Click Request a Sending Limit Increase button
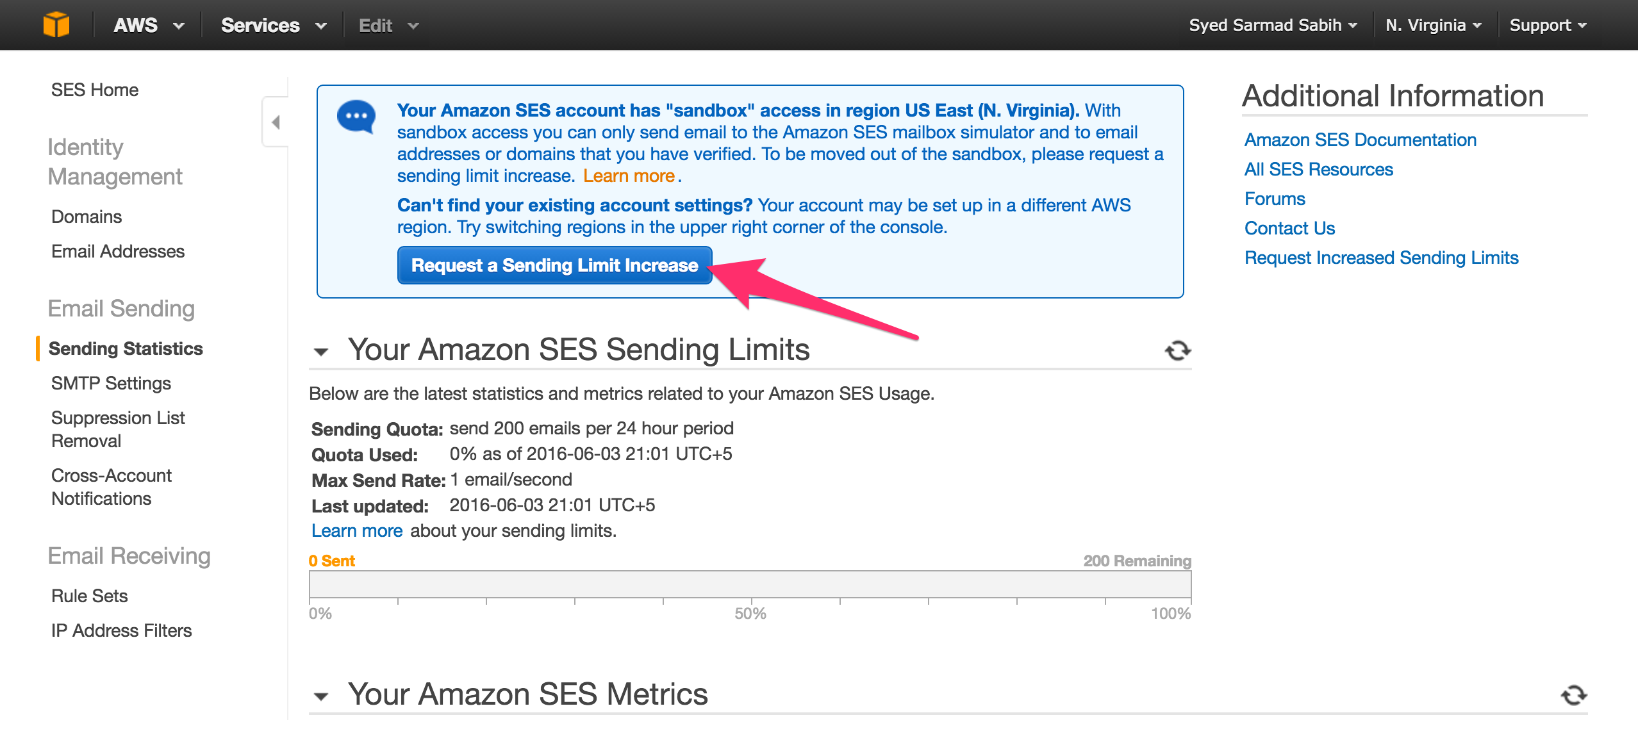 pyautogui.click(x=554, y=265)
